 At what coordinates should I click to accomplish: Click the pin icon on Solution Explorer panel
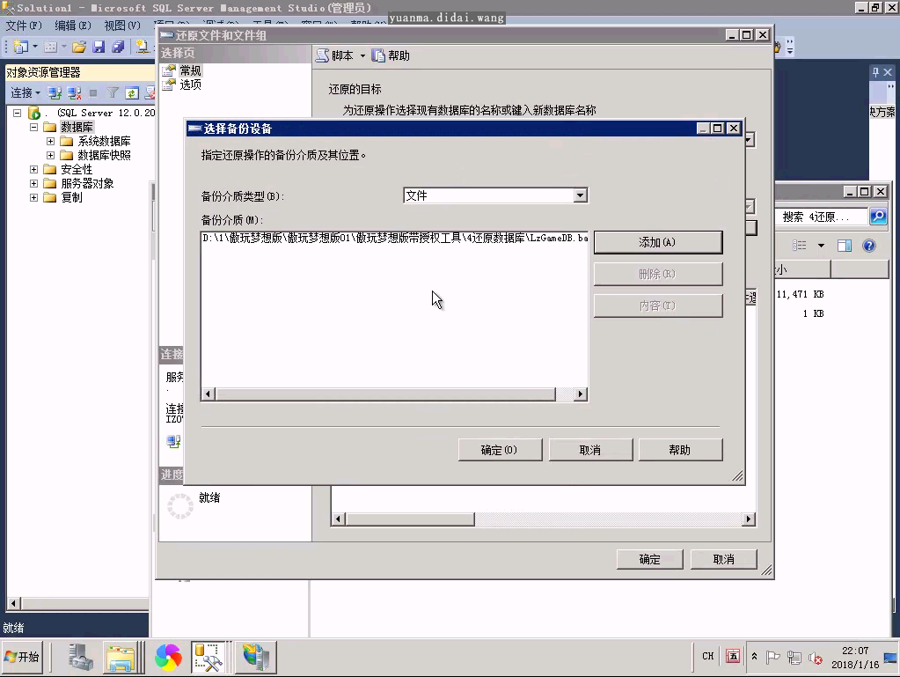[x=875, y=72]
